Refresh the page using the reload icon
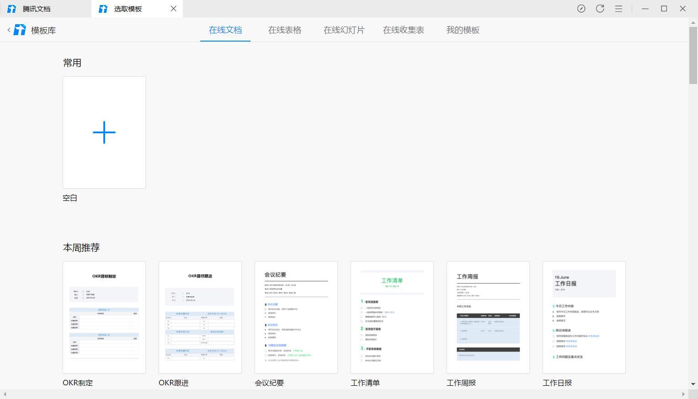The image size is (698, 399). [x=600, y=9]
